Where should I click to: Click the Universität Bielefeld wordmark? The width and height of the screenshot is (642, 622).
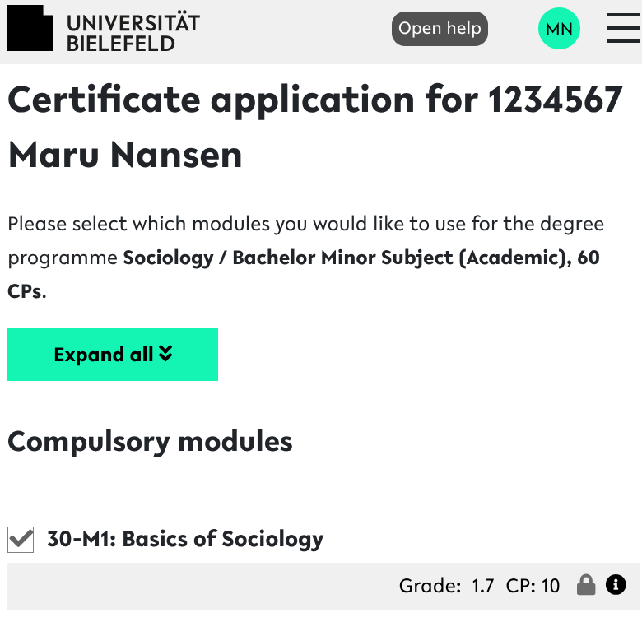[133, 32]
